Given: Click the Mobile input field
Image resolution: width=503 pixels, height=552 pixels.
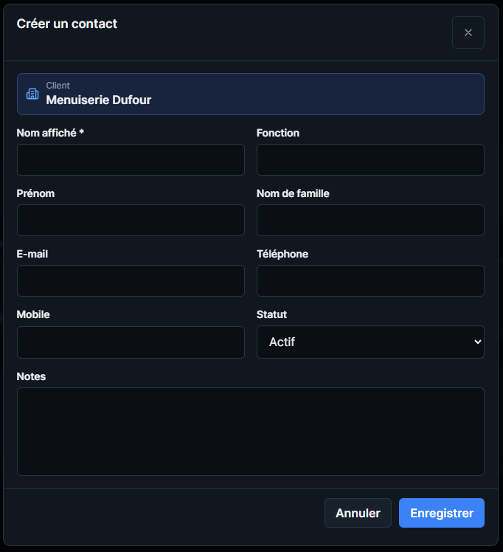Looking at the screenshot, I should click(131, 342).
